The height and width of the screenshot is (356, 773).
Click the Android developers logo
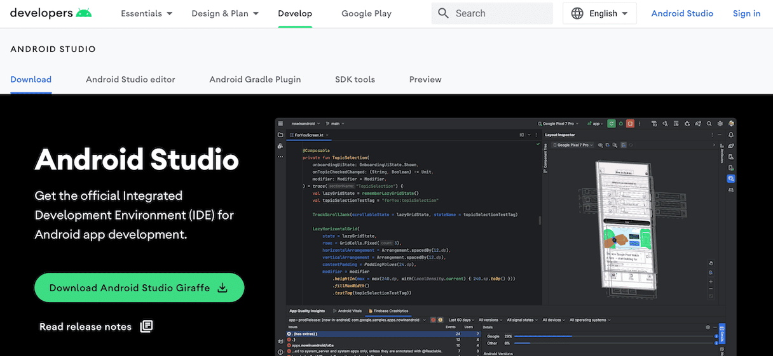click(51, 13)
